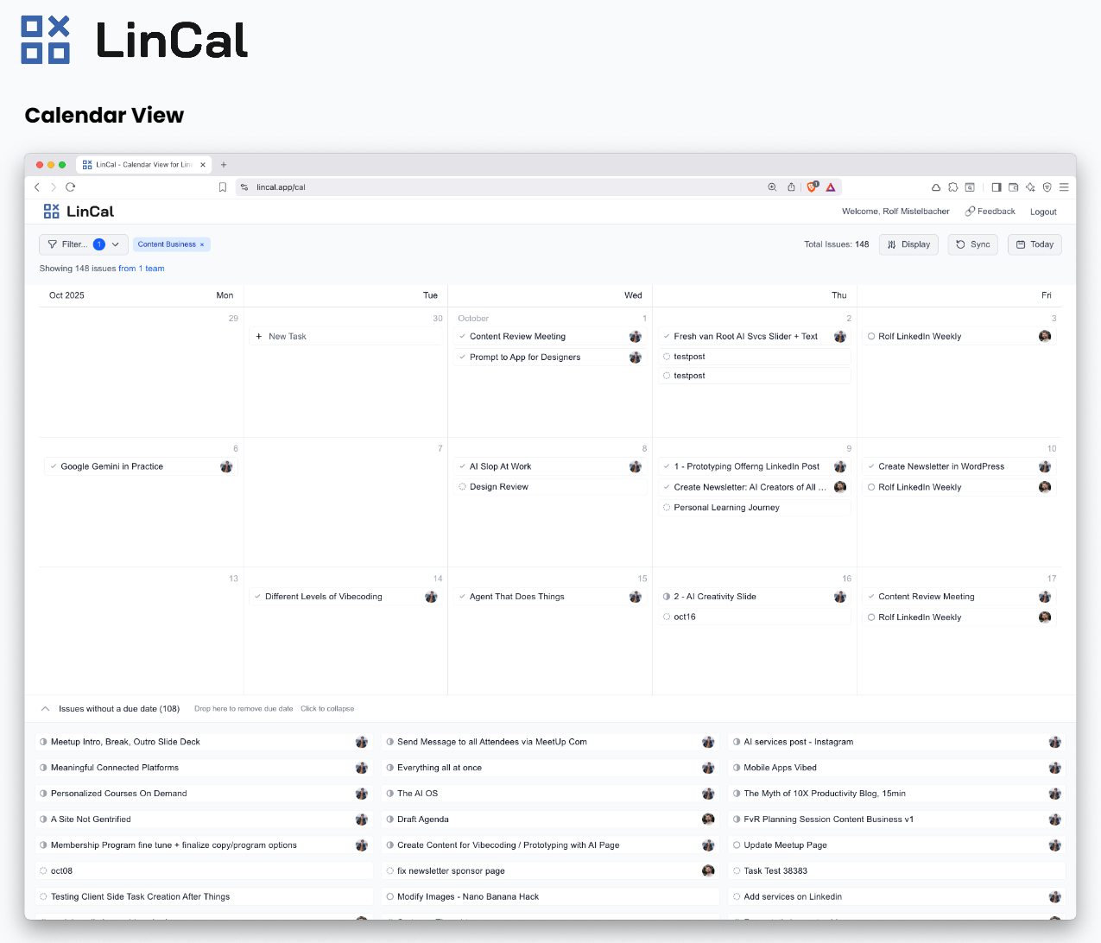This screenshot has width=1101, height=943.
Task: Toggle status circle of Rolf LinkedIn Weekly on Oct 3
Action: [x=871, y=337]
